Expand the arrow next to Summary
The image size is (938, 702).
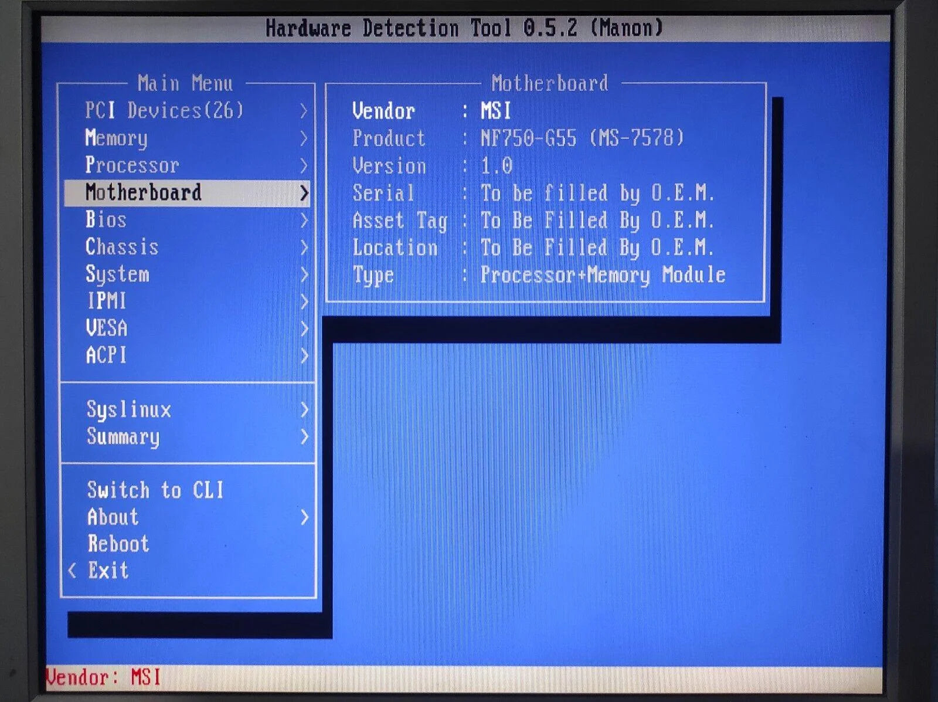304,436
